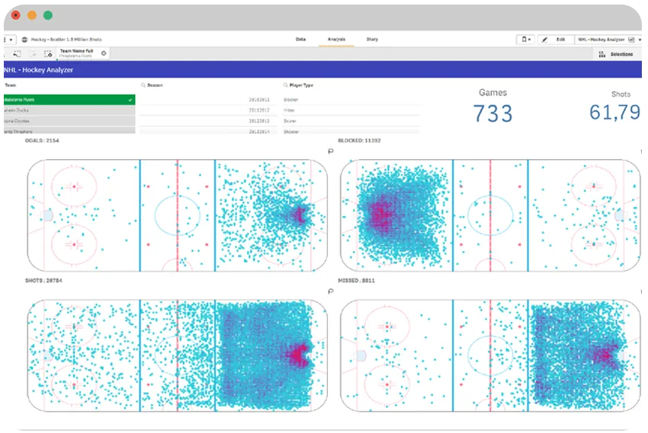Image resolution: width=648 pixels, height=433 pixels.
Task: Click the yellow minimize window button
Action: click(32, 15)
